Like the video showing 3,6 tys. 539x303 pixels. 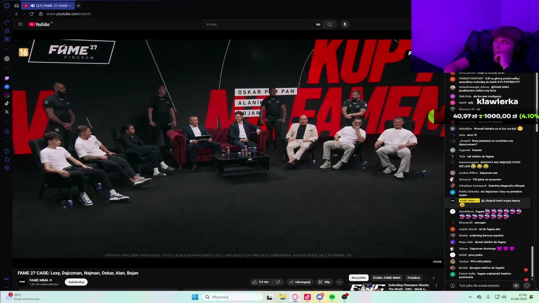pos(261,282)
